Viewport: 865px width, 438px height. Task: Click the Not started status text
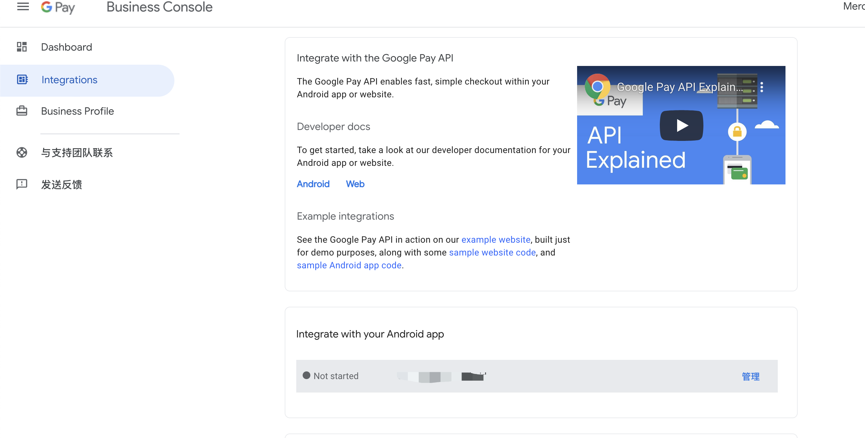336,376
